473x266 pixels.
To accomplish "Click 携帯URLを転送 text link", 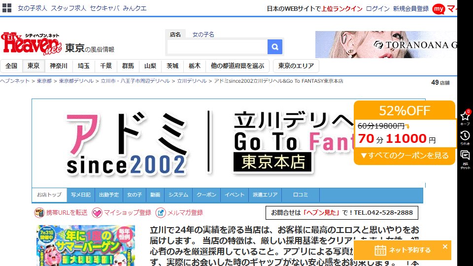I will point(67,213).
